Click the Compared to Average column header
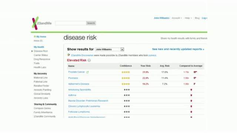This screenshot has height=133, width=237. (191, 66)
